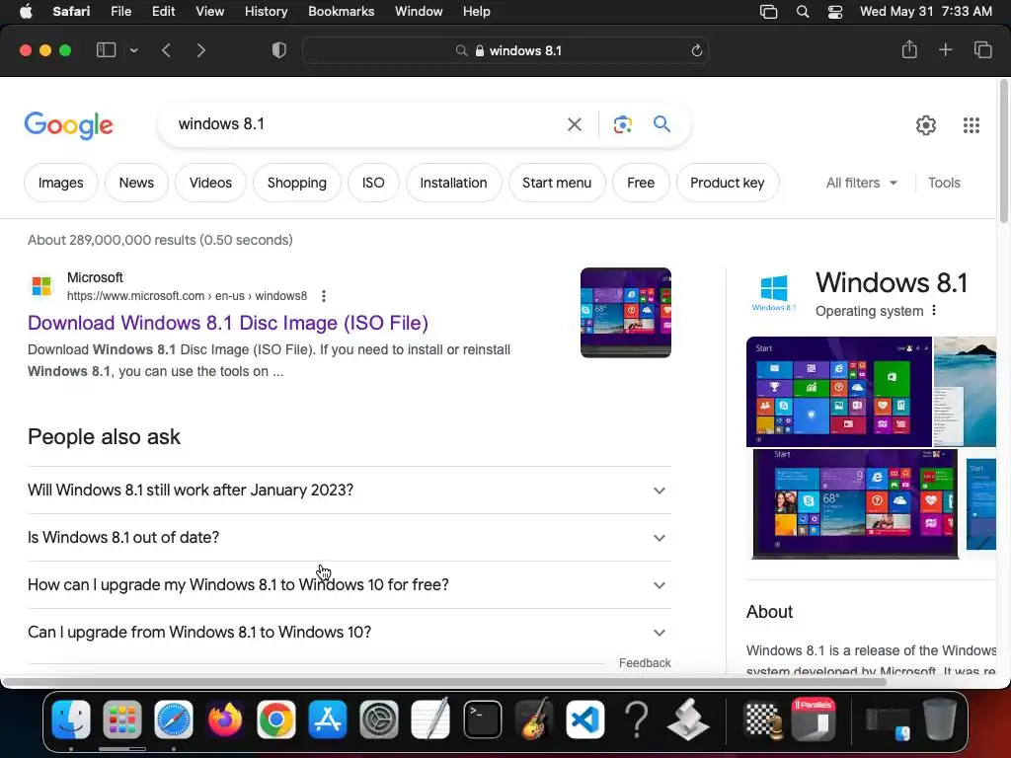Screen dimensions: 1011x758
Task: Click the Windows 8.1 logo in knowledge panel
Action: (x=774, y=293)
